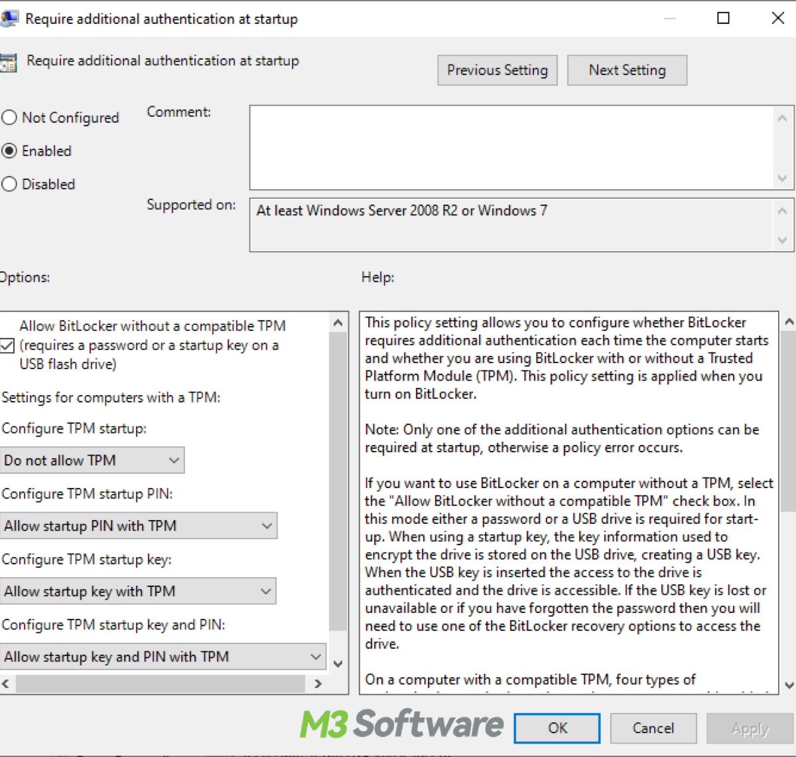Select the Not Configured radio button

click(9, 118)
